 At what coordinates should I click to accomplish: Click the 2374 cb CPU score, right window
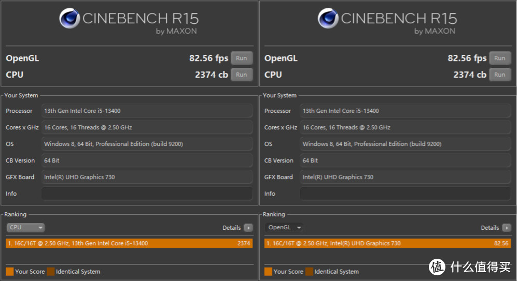470,75
